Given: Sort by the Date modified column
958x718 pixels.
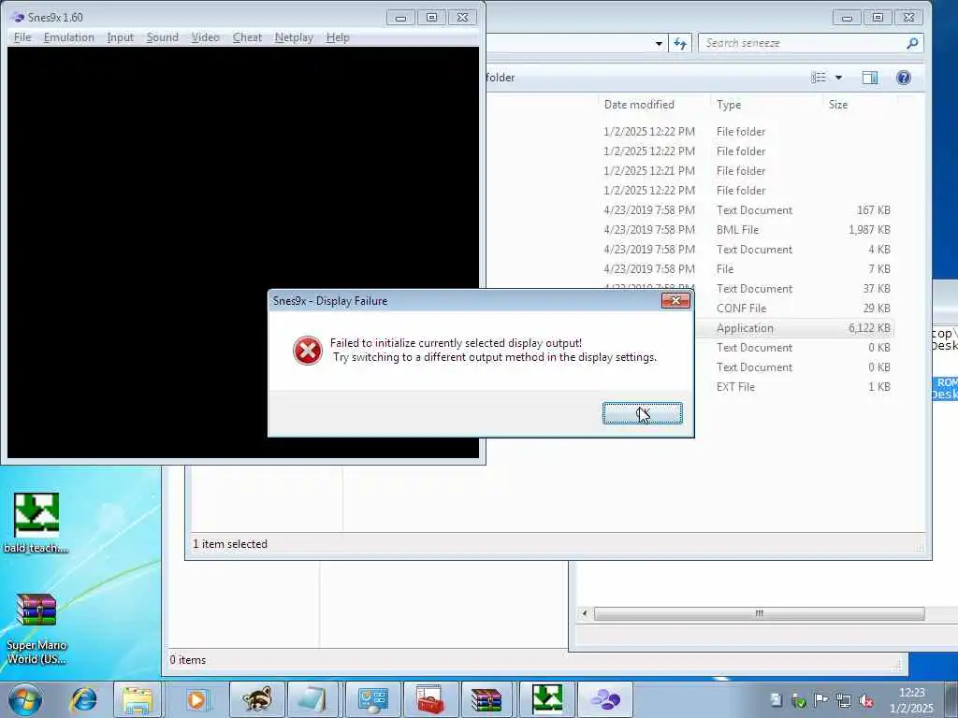Looking at the screenshot, I should coord(639,105).
